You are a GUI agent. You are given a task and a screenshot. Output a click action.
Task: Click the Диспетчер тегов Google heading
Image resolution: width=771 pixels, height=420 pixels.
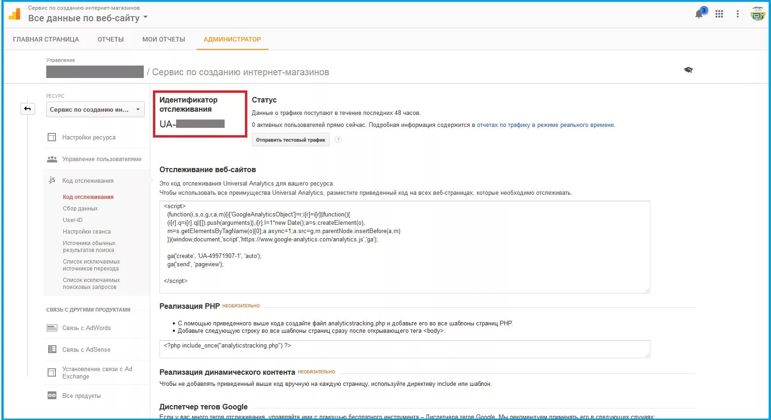(203, 407)
